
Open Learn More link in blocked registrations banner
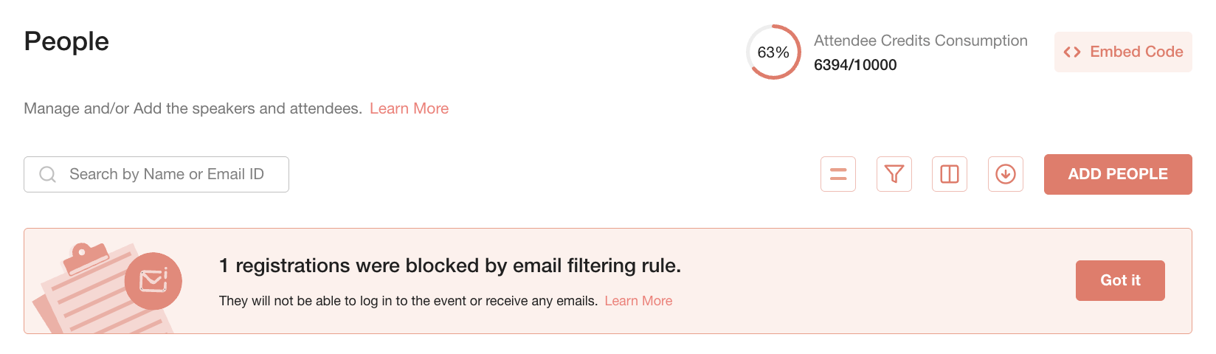click(638, 301)
